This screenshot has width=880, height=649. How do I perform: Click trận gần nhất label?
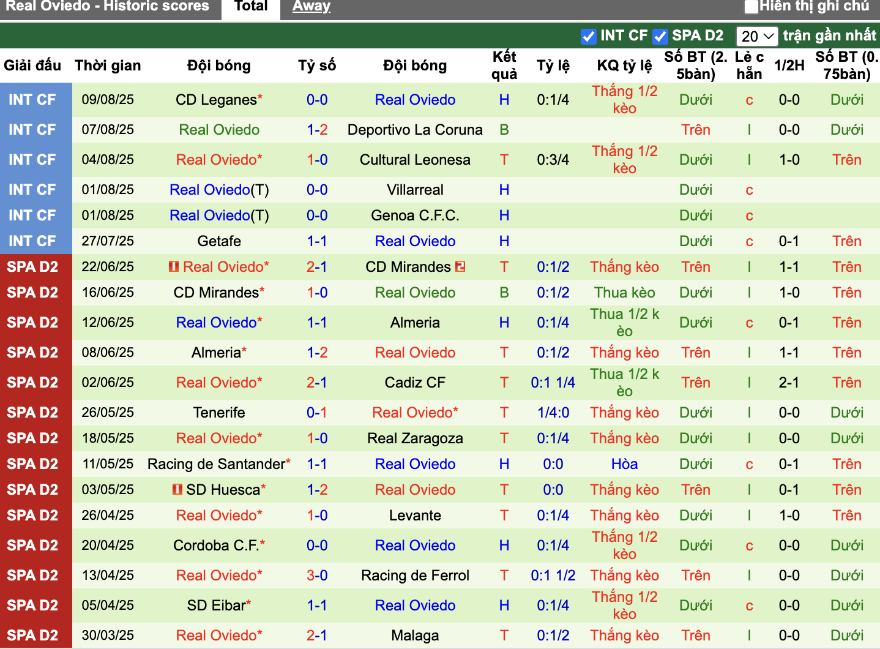830,36
